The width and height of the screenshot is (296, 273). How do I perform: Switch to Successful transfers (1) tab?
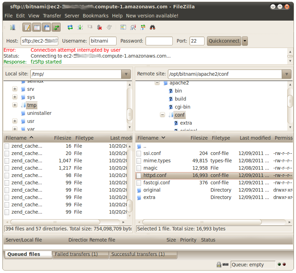tap(143, 254)
